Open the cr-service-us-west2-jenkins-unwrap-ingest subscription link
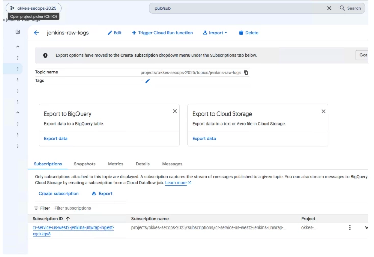The height and width of the screenshot is (257, 374). click(x=73, y=231)
